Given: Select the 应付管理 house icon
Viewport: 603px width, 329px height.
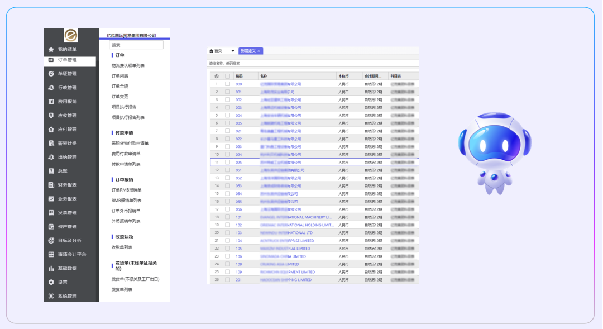Looking at the screenshot, I should click(51, 130).
